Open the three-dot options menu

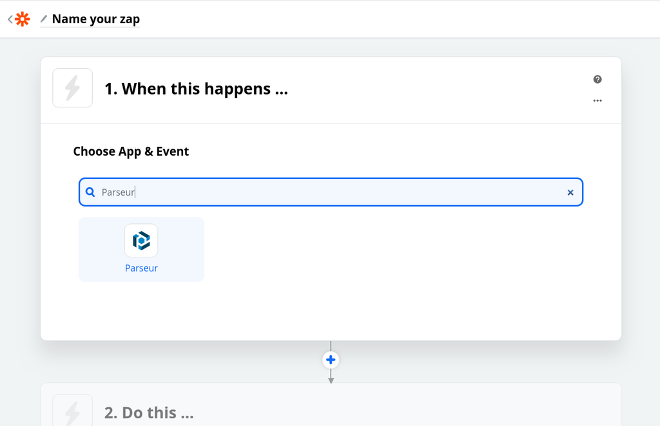pos(597,100)
